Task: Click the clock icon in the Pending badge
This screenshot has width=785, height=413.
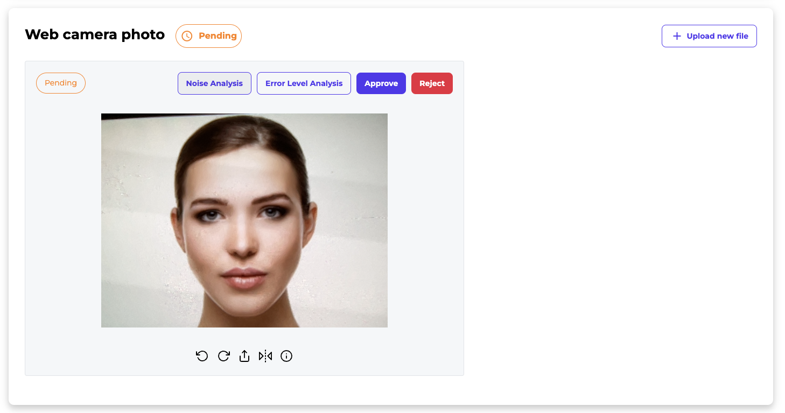Action: [187, 36]
